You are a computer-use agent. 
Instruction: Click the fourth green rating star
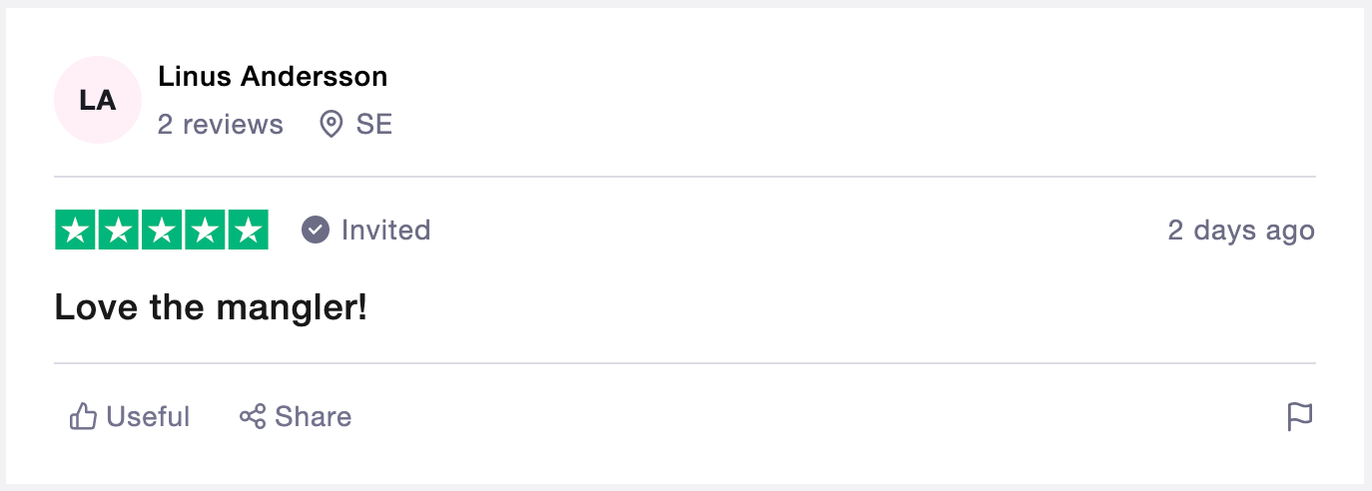pos(205,231)
